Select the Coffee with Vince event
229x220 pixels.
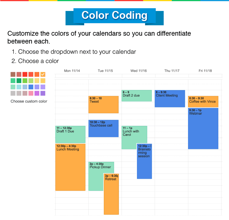pos(203,101)
